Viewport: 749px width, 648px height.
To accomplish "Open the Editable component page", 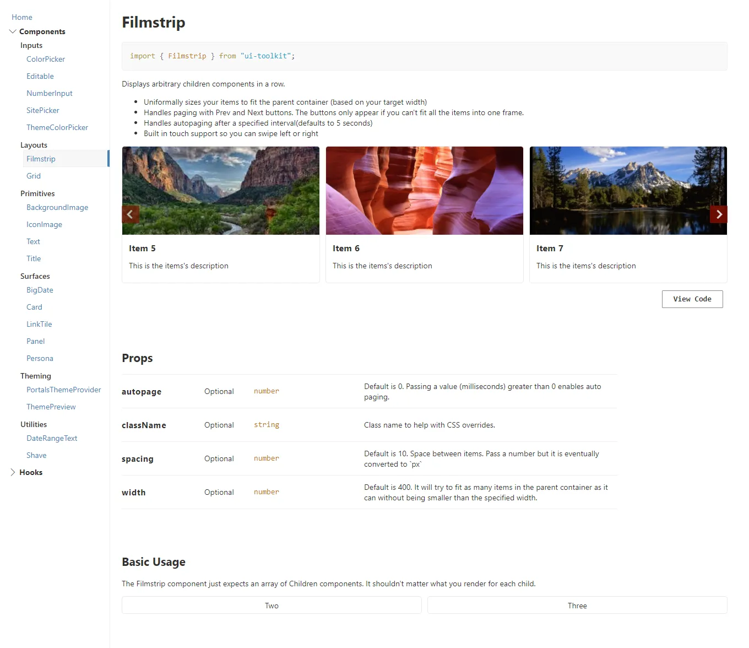I will 40,76.
